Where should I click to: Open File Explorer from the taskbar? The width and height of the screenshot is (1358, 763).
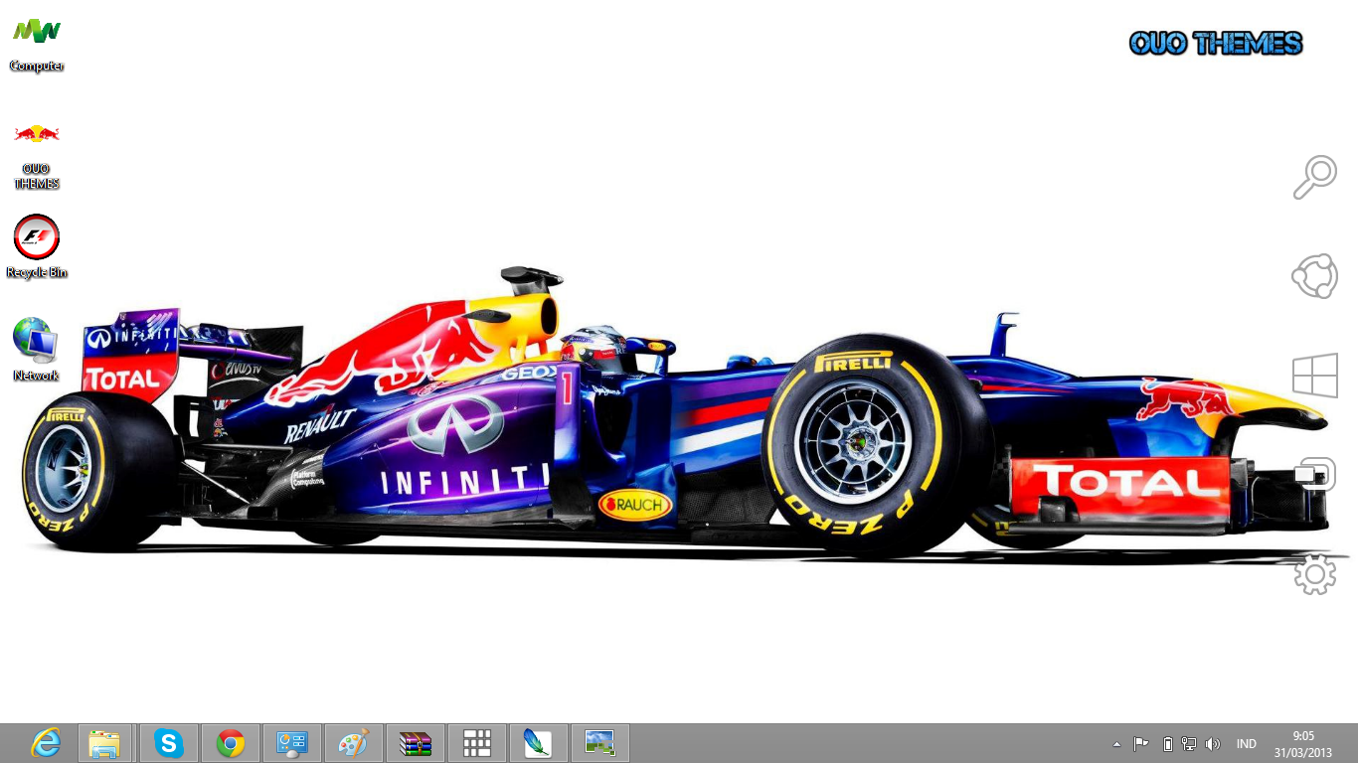point(105,742)
